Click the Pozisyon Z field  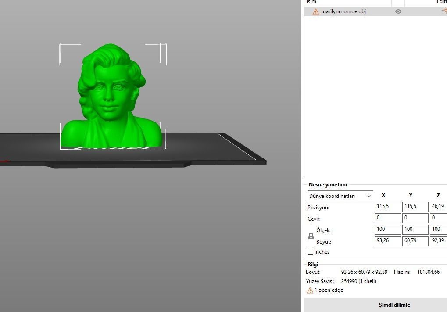[439, 207]
